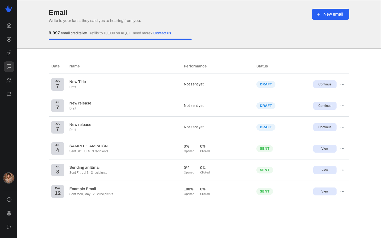Open more options for the New Title draft
Viewport: 381px width, 238px height.
coord(342,84)
